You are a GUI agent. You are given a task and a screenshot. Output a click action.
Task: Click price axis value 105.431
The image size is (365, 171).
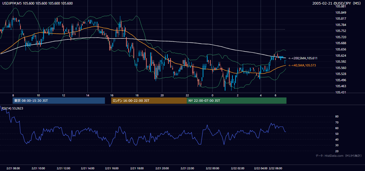click(x=341, y=92)
